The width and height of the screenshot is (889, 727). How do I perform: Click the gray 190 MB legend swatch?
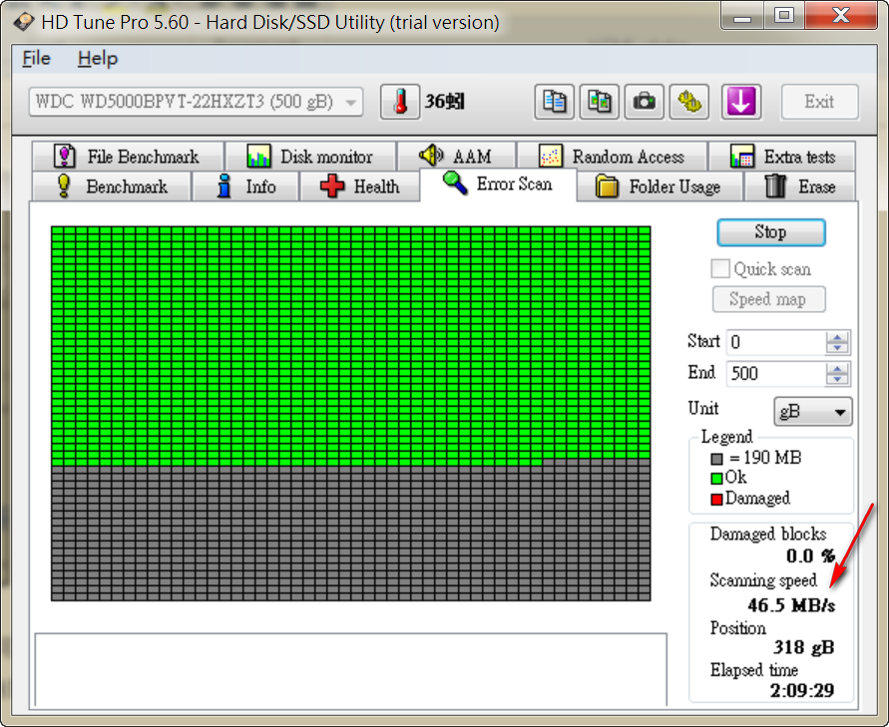[x=716, y=459]
